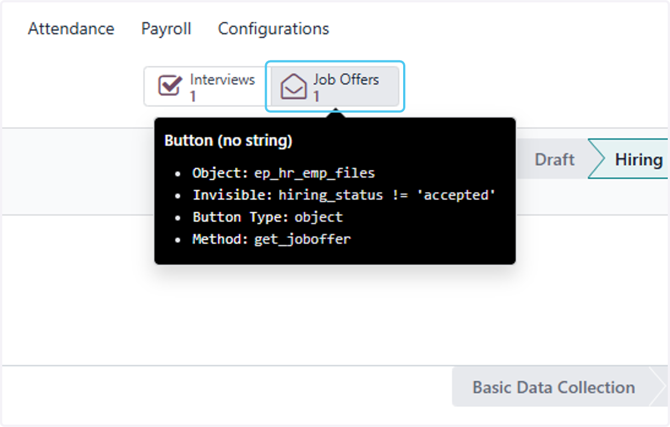The image size is (670, 427).
Task: Click the tooltip condition "hiring_status != 'accepted'"
Action: pyautogui.click(x=387, y=195)
